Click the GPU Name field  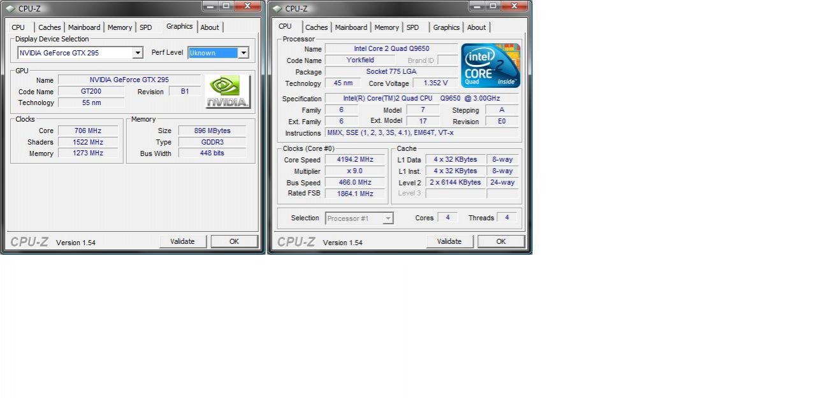[129, 80]
